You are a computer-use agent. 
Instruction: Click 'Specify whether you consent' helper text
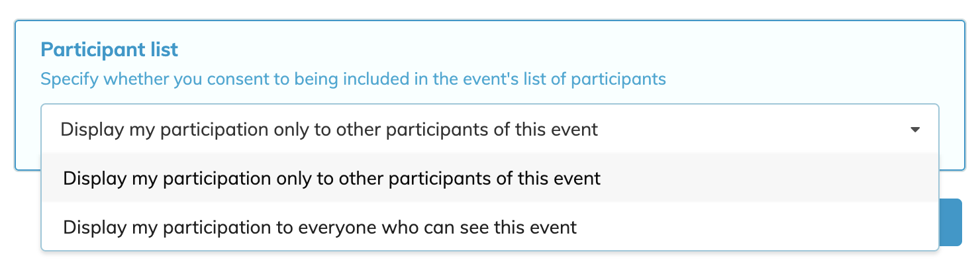click(353, 79)
